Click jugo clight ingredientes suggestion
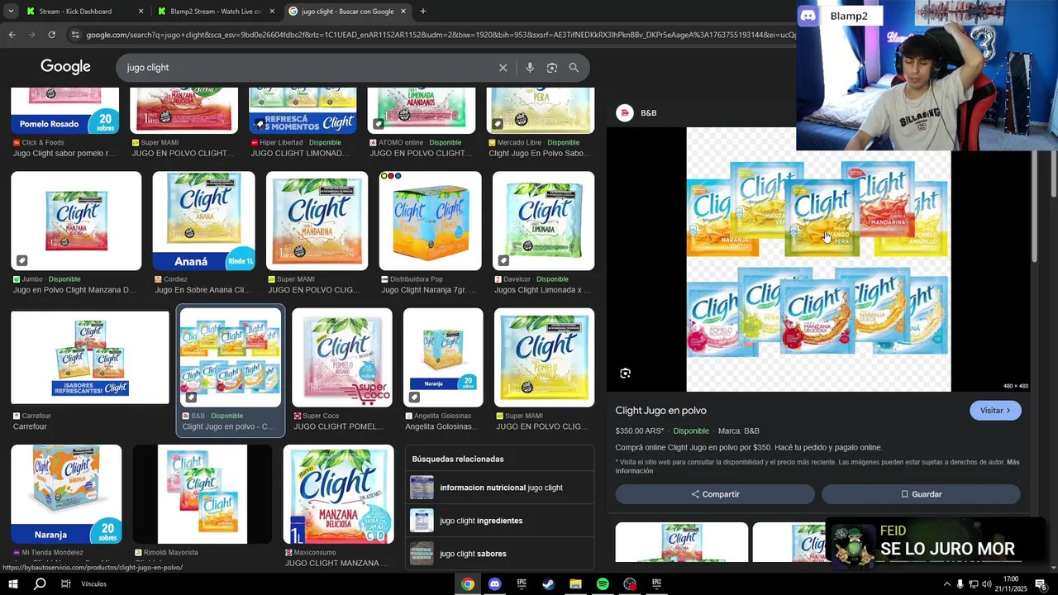 pos(500,521)
